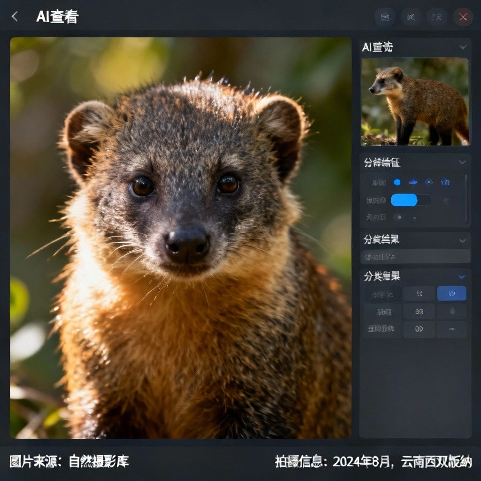Select the back arrow at top left
The height and width of the screenshot is (481, 481).
(14, 16)
